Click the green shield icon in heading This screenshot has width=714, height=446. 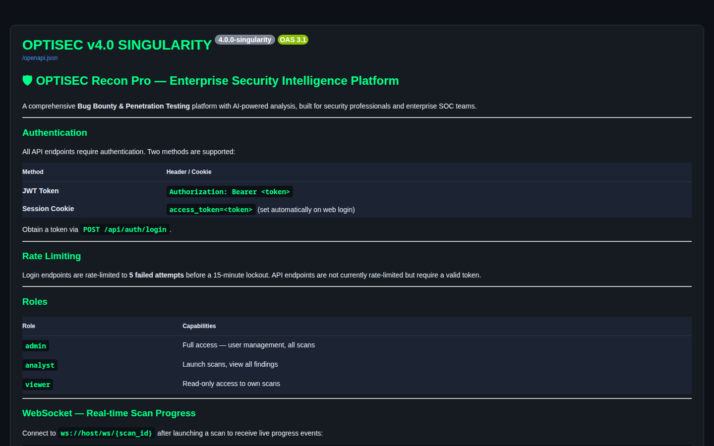[x=27, y=80]
